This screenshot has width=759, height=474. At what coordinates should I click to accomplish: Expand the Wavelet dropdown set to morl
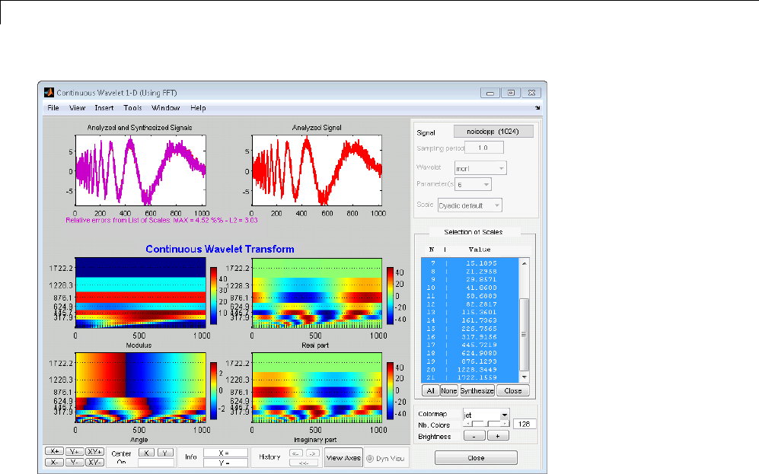480,168
